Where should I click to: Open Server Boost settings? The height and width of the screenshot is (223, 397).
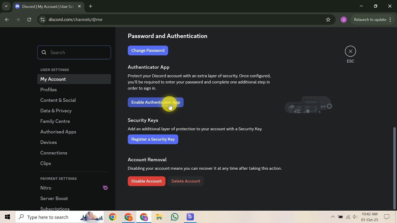tap(74, 198)
